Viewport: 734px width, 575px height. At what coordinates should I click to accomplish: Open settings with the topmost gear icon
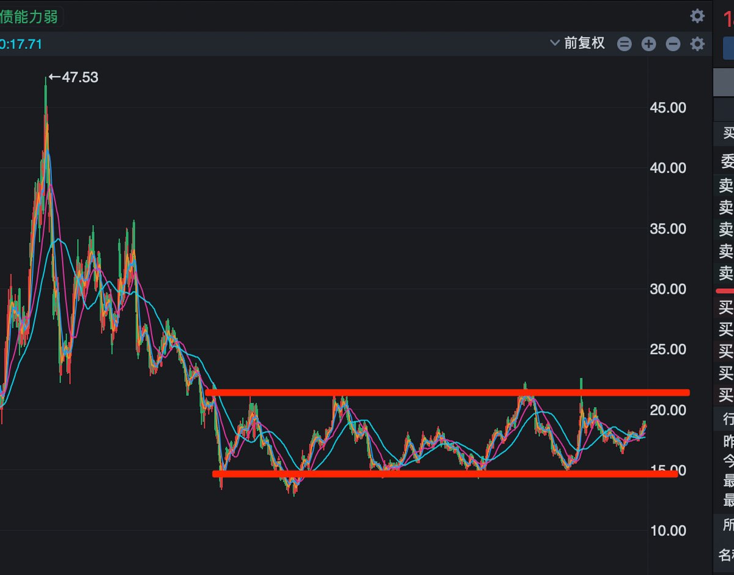(697, 16)
